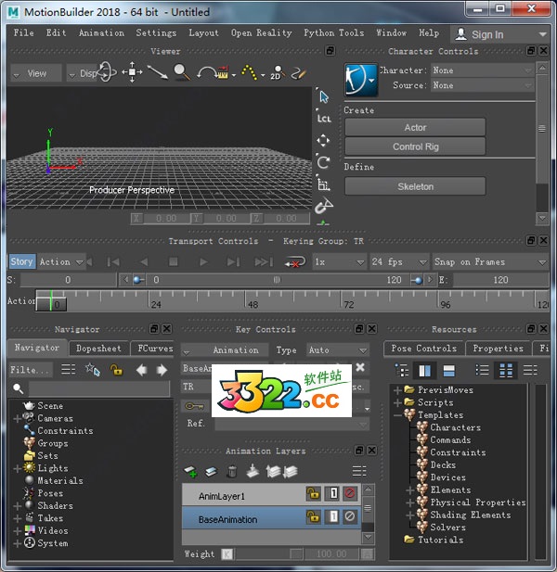This screenshot has height=572, width=557.
Task: Select the Scale tool
Action: 324,184
